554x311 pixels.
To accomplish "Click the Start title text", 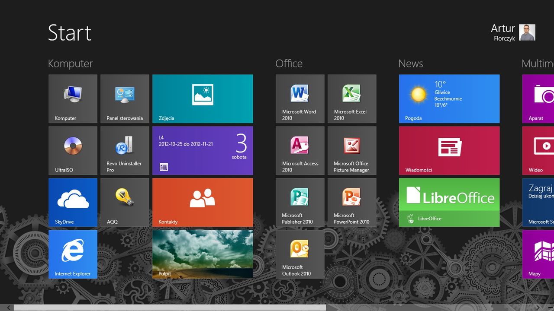I will point(70,33).
